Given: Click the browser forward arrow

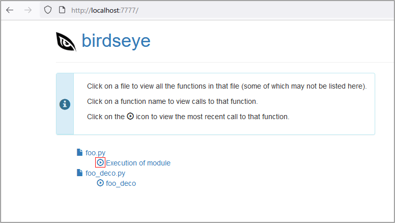Looking at the screenshot, I should (28, 10).
